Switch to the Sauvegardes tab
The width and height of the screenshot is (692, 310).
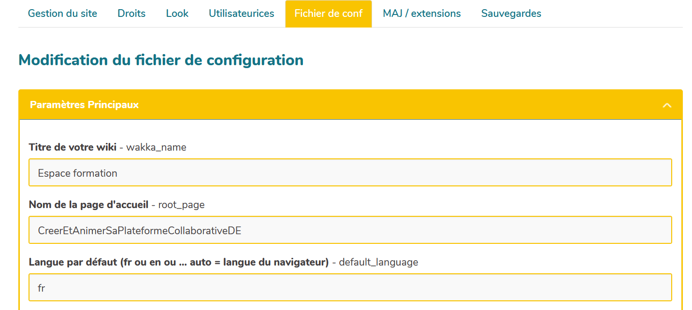click(x=511, y=14)
